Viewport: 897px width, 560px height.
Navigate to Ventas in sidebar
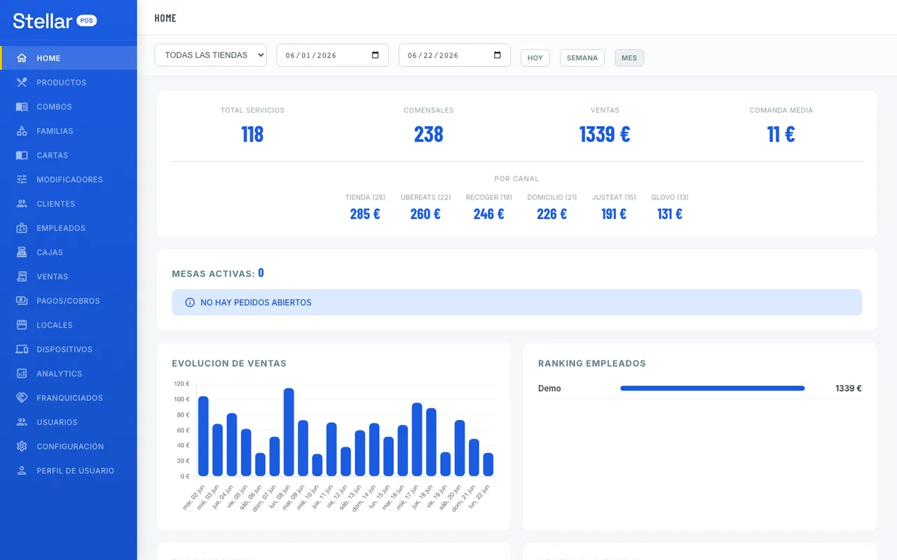tap(69, 276)
